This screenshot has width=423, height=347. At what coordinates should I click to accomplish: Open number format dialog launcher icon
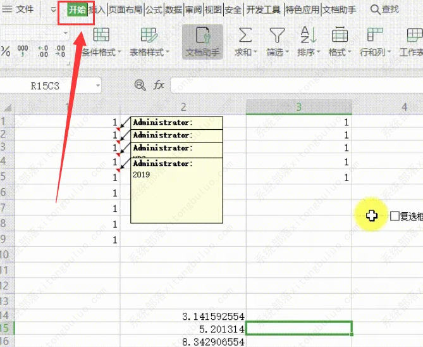click(x=68, y=64)
